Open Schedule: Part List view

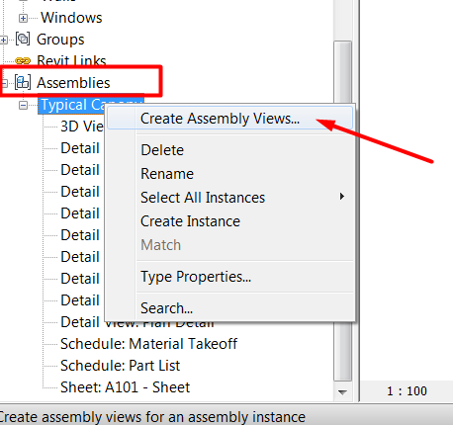click(x=121, y=366)
